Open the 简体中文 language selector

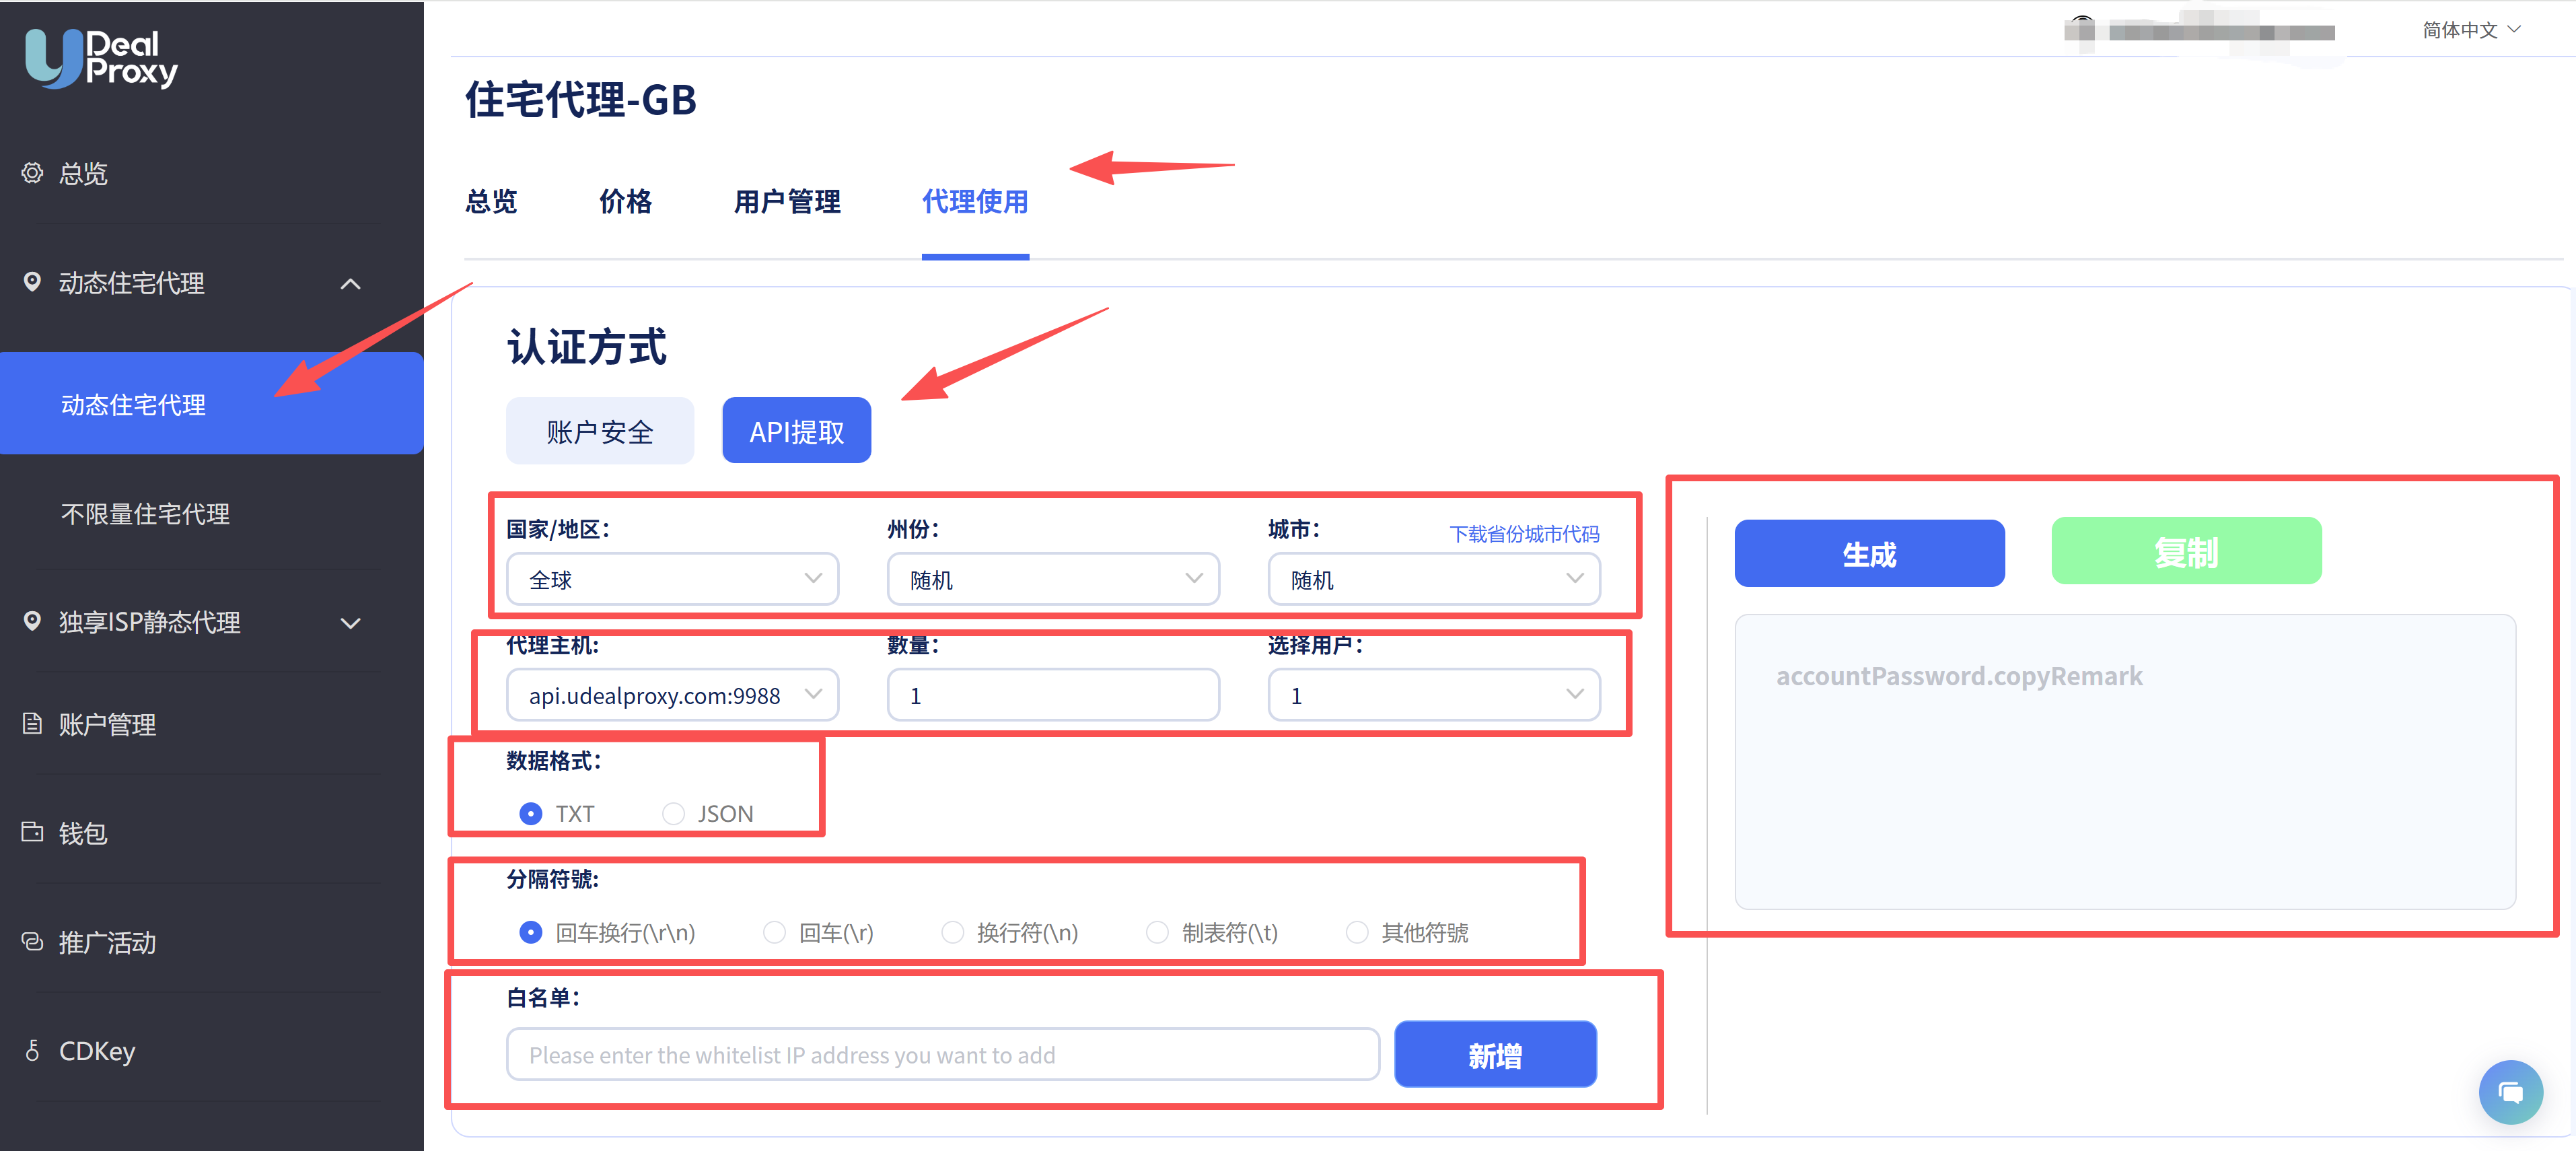tap(2470, 30)
